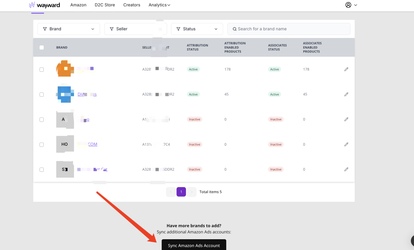This screenshot has height=250, width=414.
Task: Click the Have more brands to add? text
Action: (x=194, y=226)
